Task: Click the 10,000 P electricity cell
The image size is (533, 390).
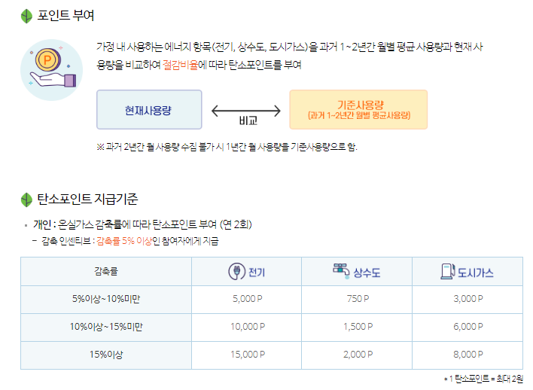Action: click(x=247, y=327)
